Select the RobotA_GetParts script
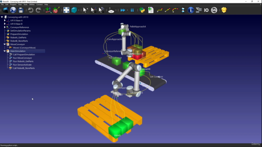 [18, 38]
